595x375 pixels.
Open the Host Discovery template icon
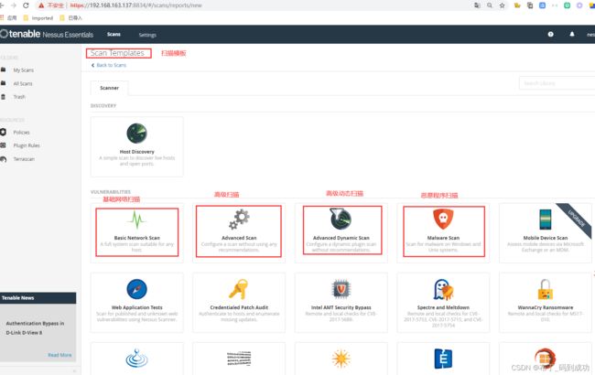coord(136,134)
